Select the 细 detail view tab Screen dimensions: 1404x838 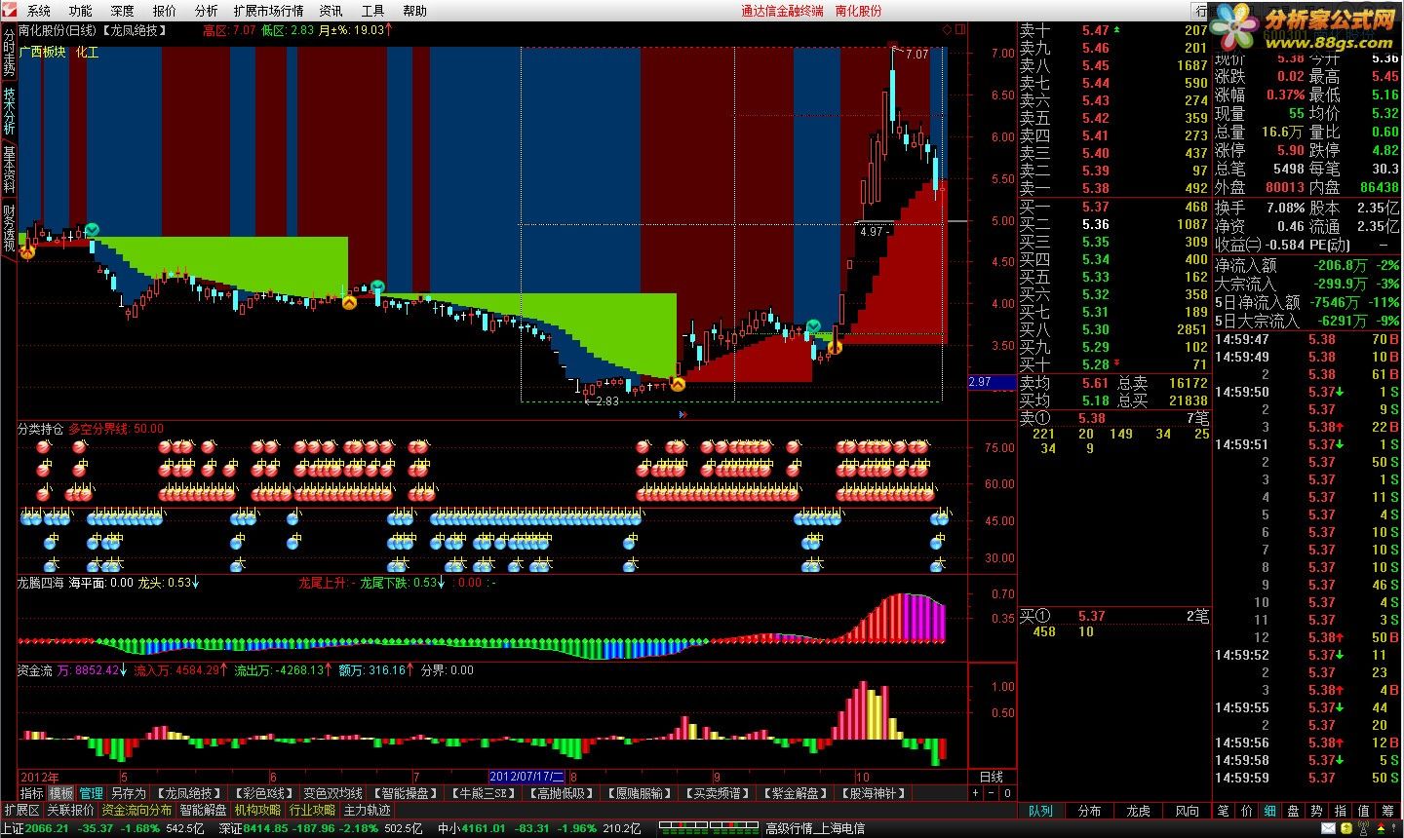click(1269, 811)
